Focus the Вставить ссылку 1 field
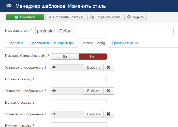 79,79
